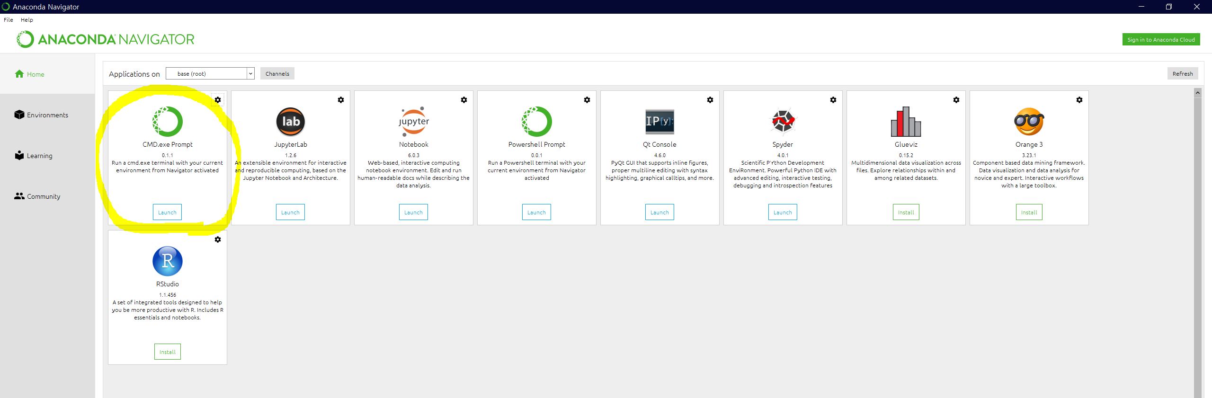1212x398 pixels.
Task: Open the Learning sidebar tab
Action: tap(47, 155)
